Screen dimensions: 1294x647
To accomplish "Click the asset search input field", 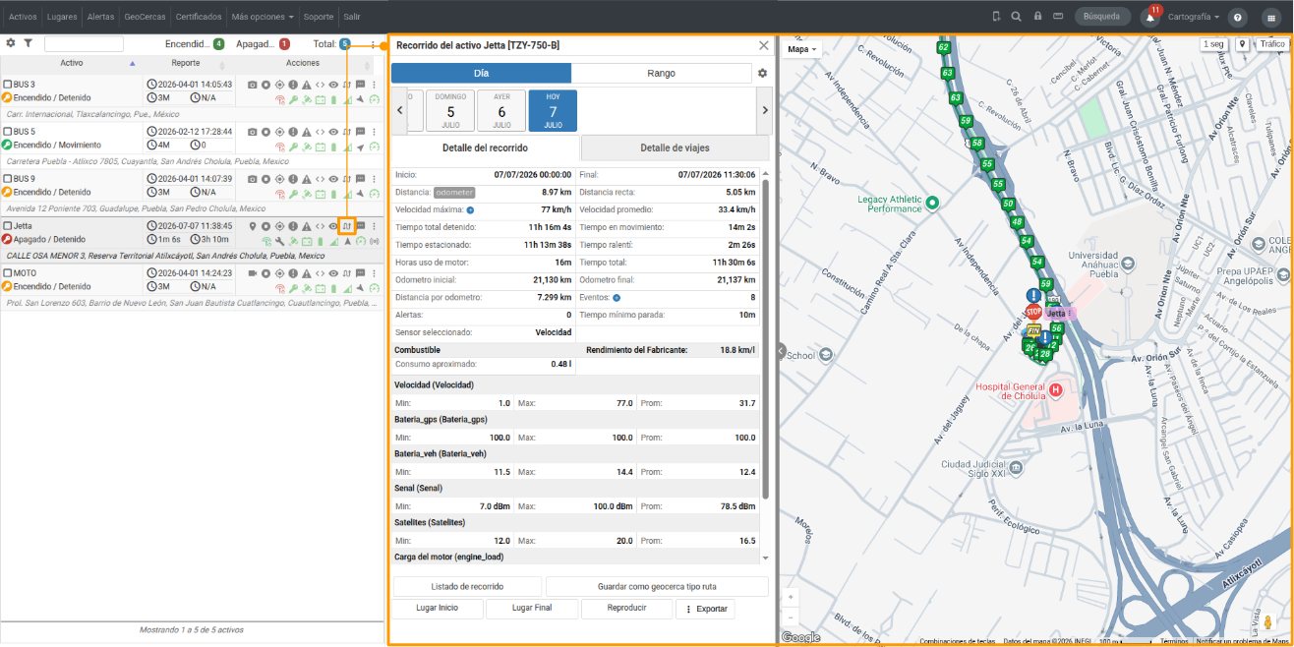I will pyautogui.click(x=84, y=44).
